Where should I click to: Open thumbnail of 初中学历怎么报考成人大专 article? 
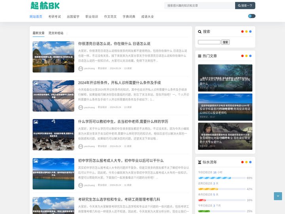(53, 174)
